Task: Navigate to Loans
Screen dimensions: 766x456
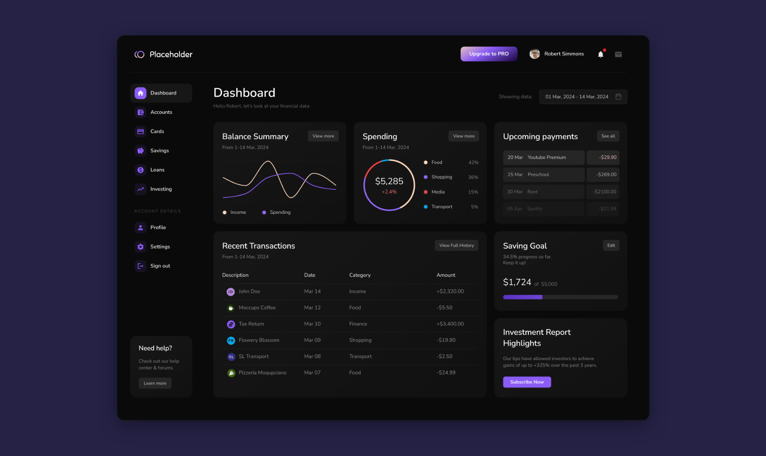Action: click(158, 170)
